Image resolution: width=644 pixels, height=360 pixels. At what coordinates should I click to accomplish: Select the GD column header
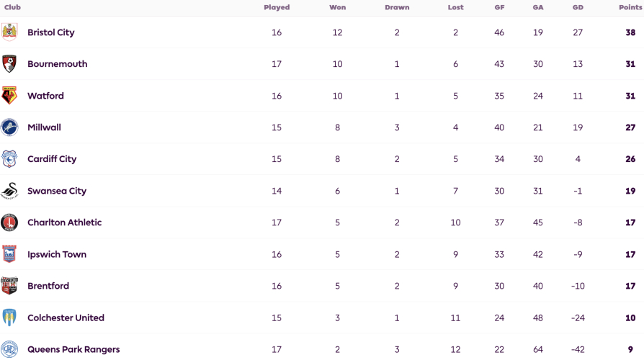[x=578, y=7]
